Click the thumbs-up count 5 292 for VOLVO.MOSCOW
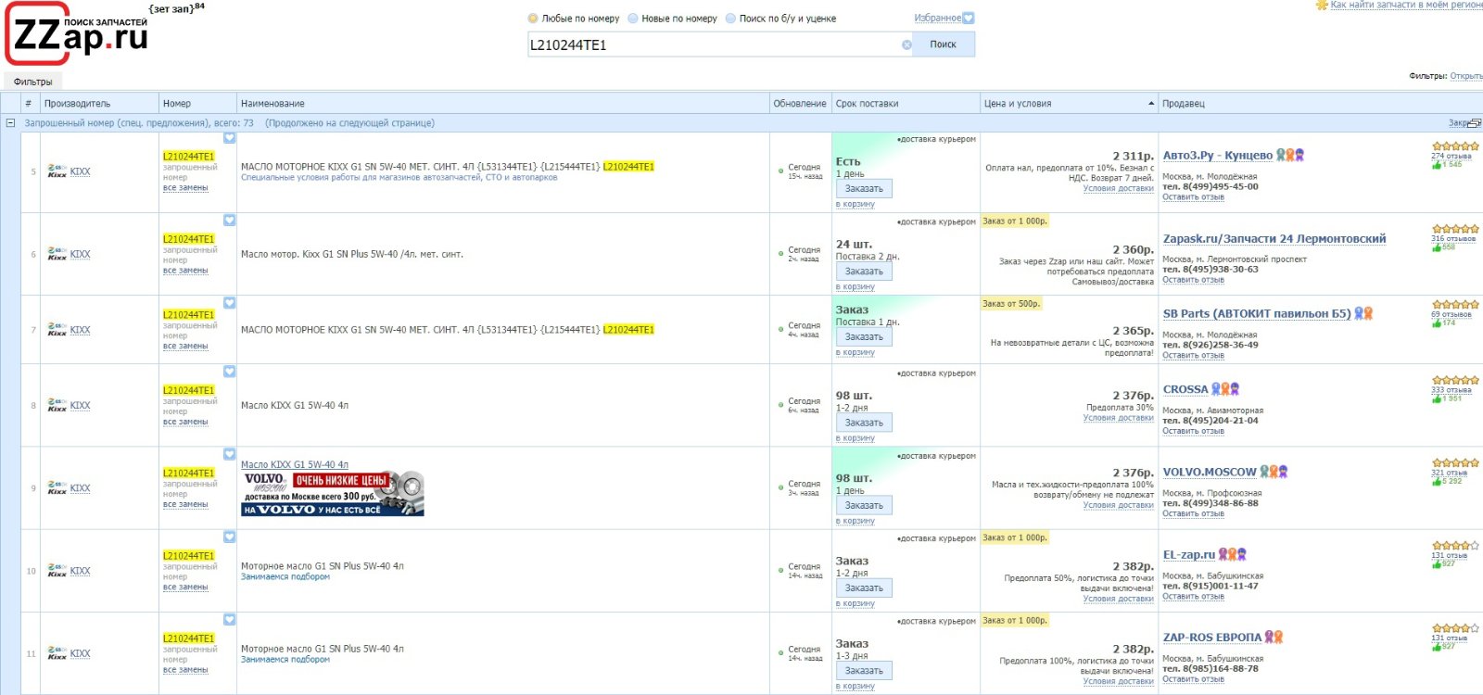 point(1447,481)
